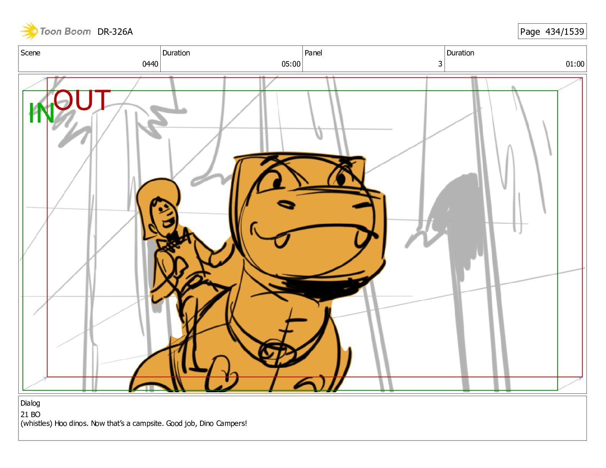Screen dimensions: 606x468
Task: Select the Panel label
Action: coord(313,53)
